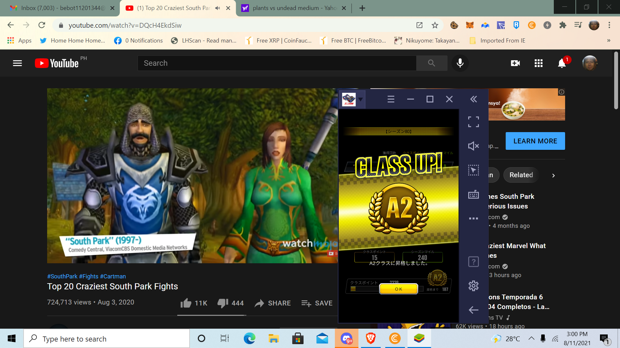
Task: Open the emulator hamburger menu
Action: (x=391, y=99)
